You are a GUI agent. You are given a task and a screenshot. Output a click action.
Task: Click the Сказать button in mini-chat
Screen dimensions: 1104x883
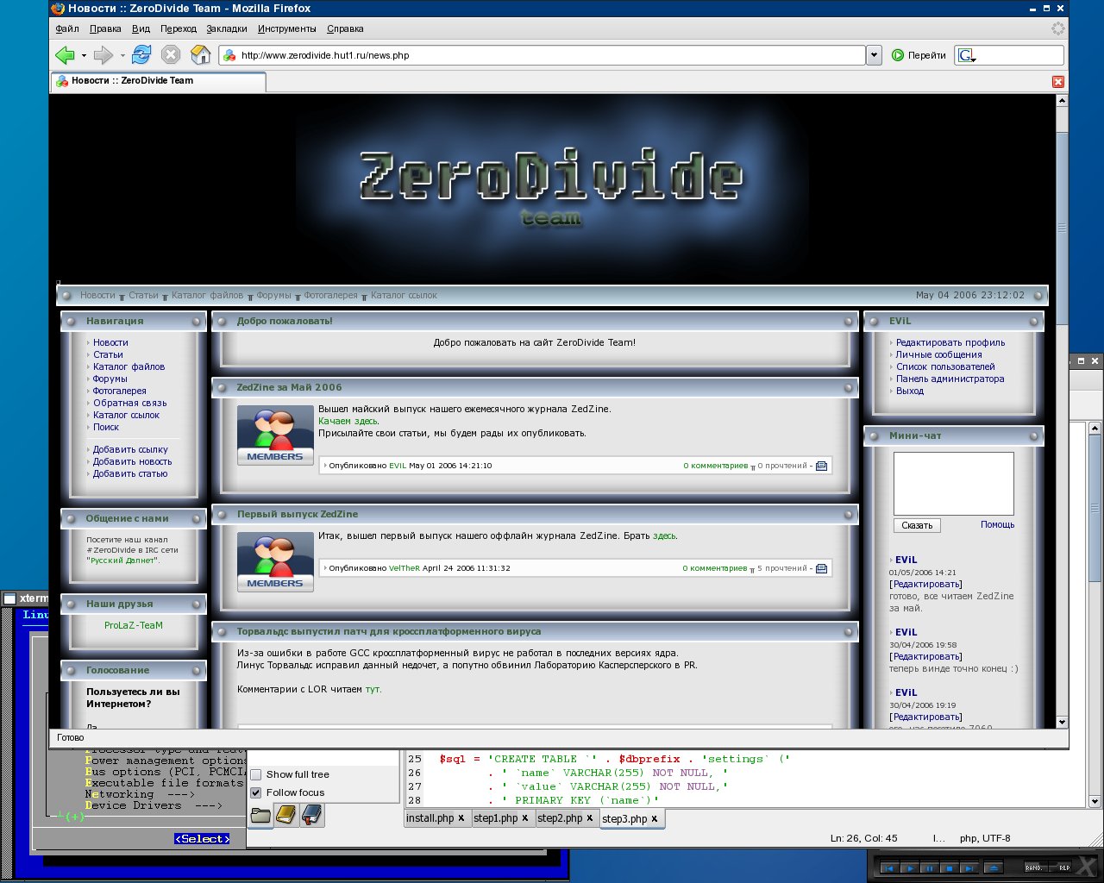tap(917, 525)
